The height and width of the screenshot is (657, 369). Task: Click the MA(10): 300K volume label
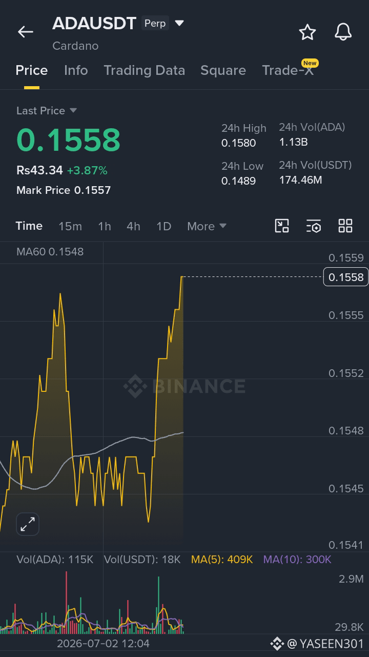[x=297, y=560]
